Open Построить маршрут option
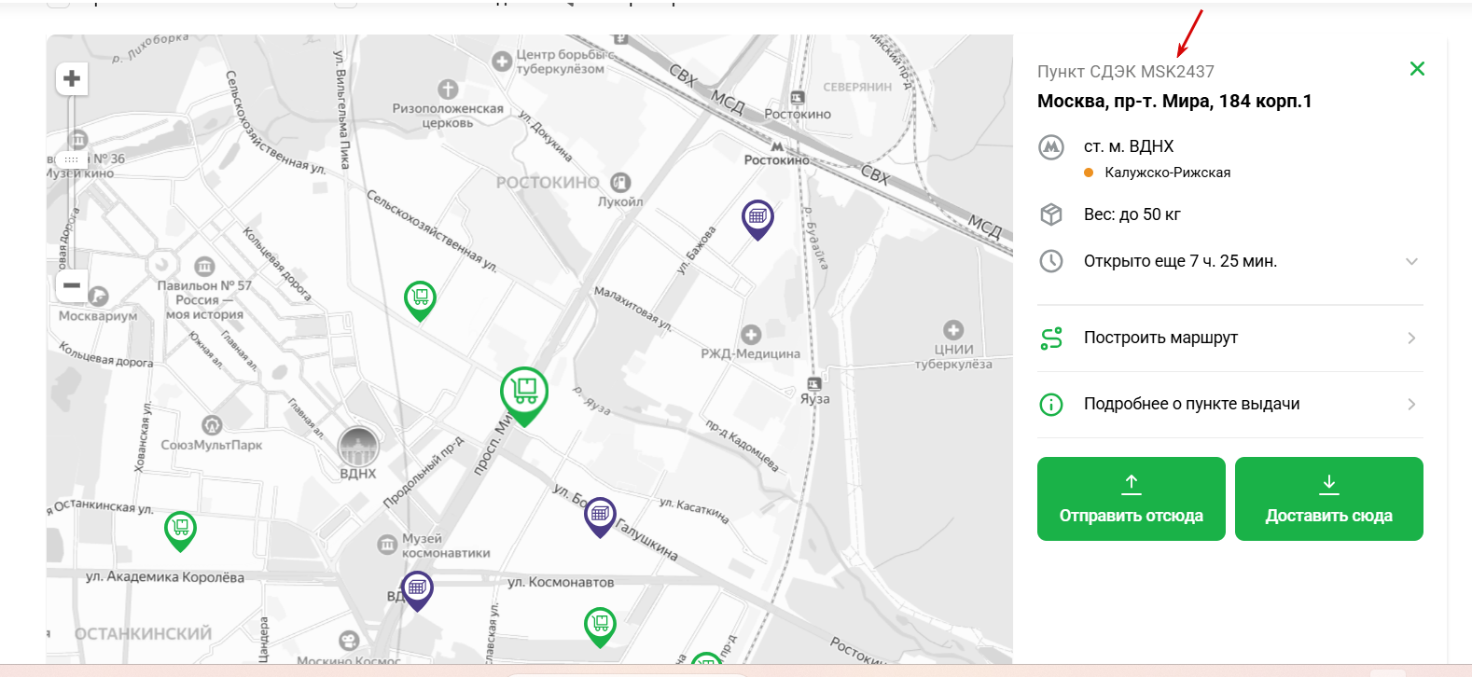 coord(1160,338)
